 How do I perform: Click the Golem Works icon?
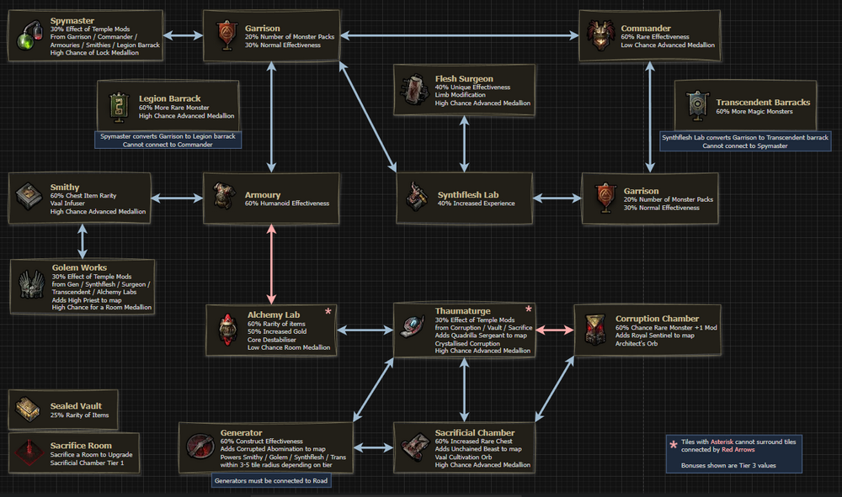click(31, 285)
